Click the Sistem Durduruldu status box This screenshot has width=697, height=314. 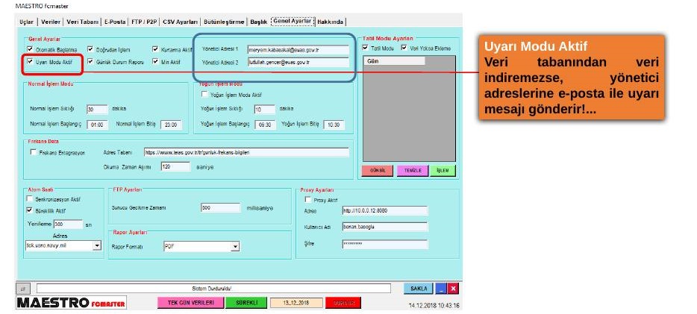click(213, 289)
